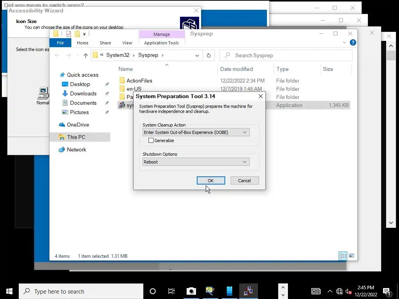
Task: Click the Explorer Help icon
Action: tap(353, 42)
